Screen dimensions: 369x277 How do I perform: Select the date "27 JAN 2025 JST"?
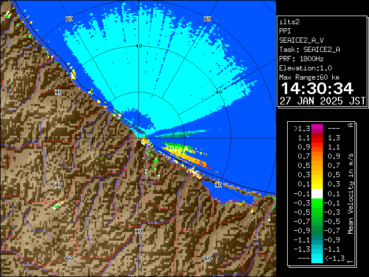click(322, 101)
